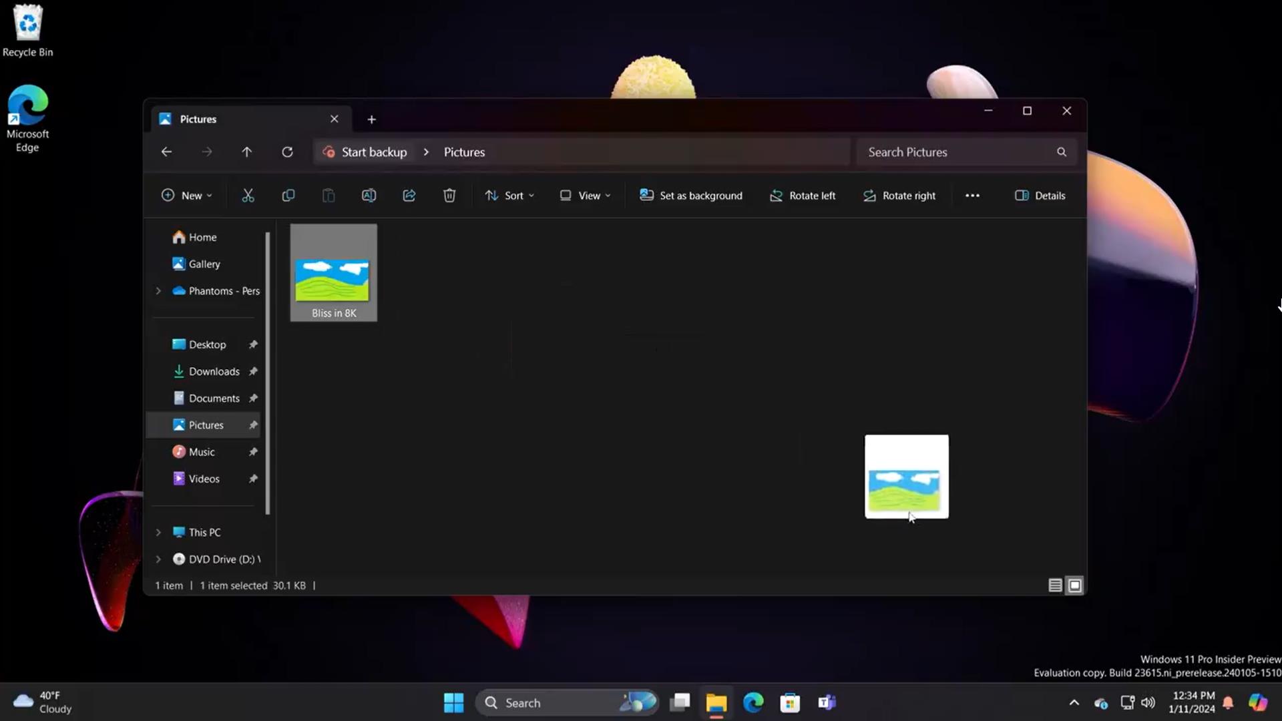Toggle list view in status bar
Screen dimensions: 1282x721
click(1055, 585)
